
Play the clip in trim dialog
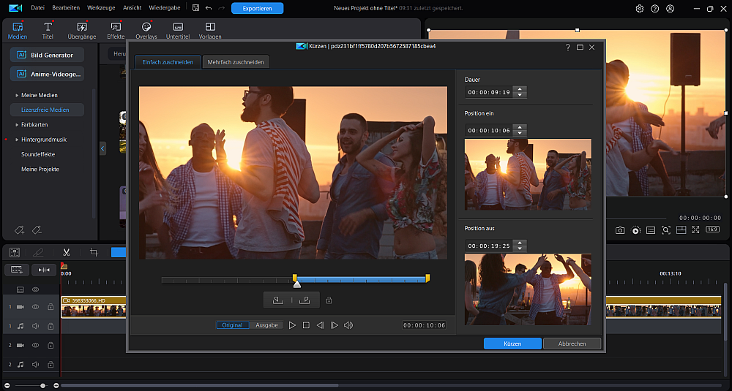tap(292, 325)
